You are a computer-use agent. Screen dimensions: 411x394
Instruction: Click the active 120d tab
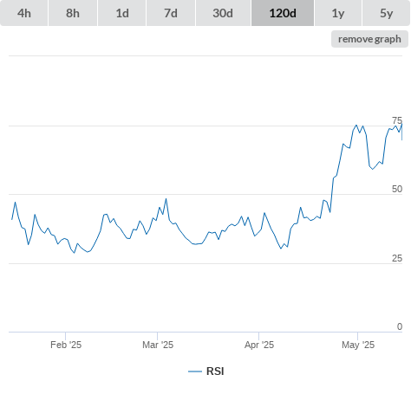(283, 13)
